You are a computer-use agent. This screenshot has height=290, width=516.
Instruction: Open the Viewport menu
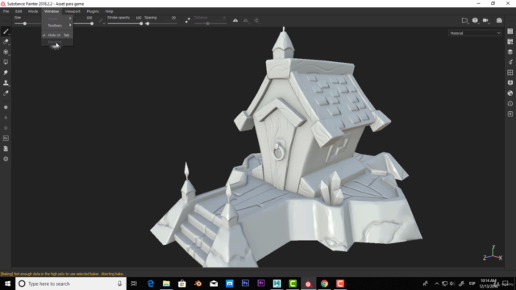73,11
